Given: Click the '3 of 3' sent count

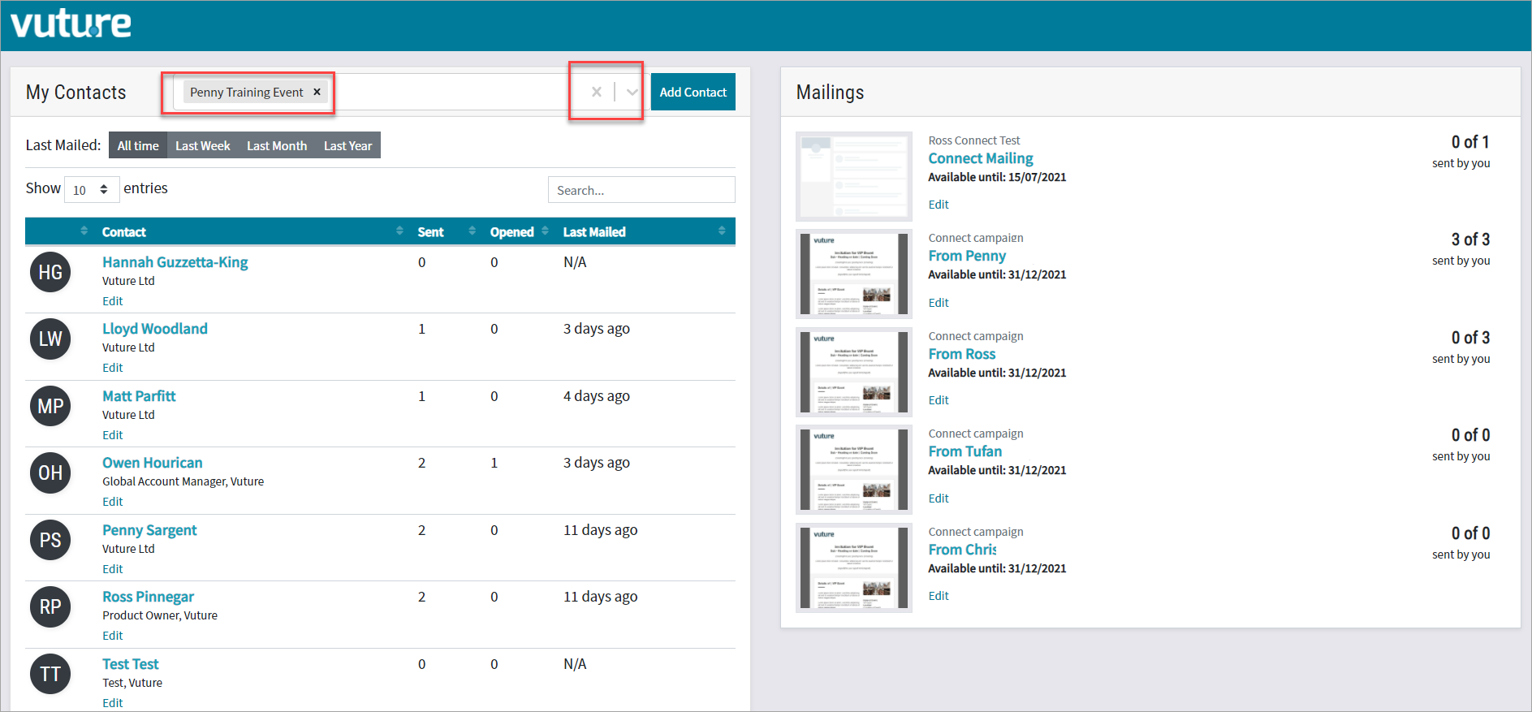Looking at the screenshot, I should click(1470, 239).
